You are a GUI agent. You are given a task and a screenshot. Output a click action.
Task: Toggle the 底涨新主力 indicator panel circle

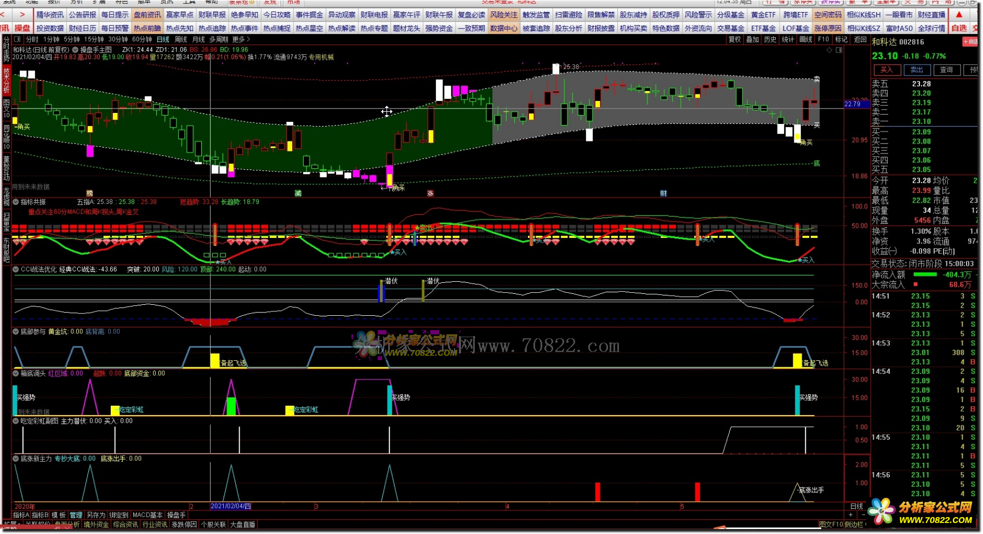point(16,458)
